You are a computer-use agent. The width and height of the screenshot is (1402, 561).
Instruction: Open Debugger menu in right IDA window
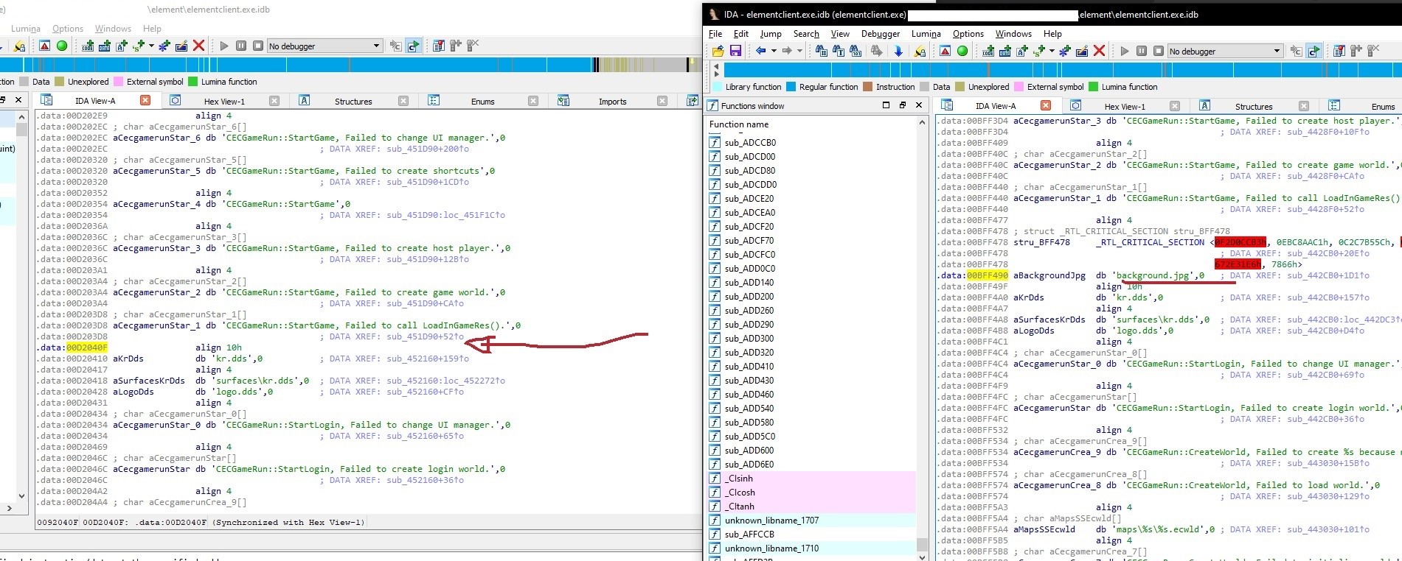881,34
